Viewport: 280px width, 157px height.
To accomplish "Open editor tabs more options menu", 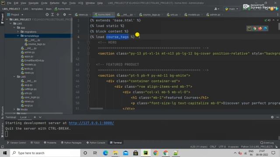I will pyautogui.click(x=278, y=14).
